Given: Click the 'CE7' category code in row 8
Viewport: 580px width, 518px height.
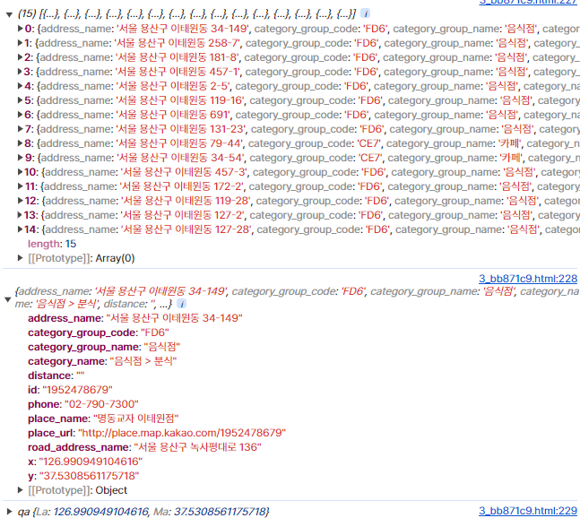Looking at the screenshot, I should click(x=368, y=143).
